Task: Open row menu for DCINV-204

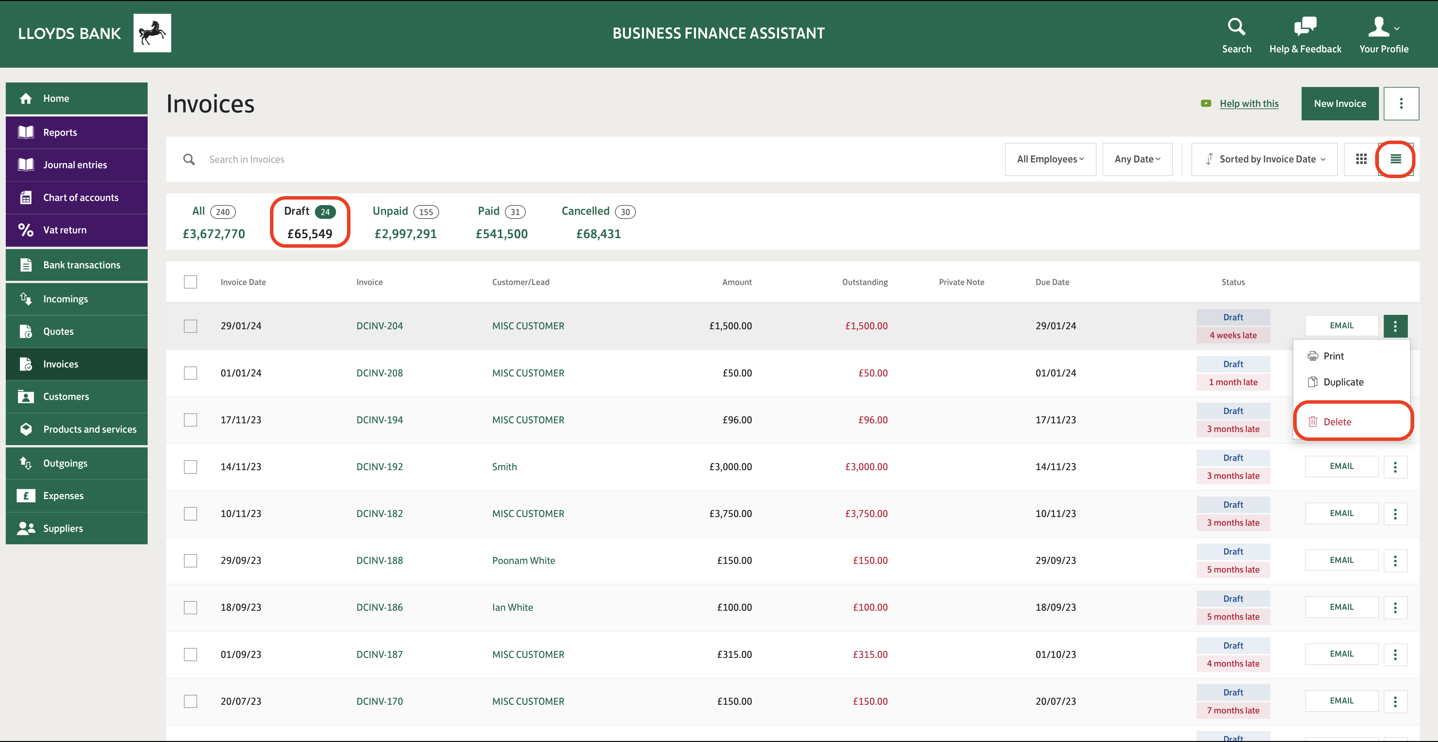Action: click(x=1395, y=326)
